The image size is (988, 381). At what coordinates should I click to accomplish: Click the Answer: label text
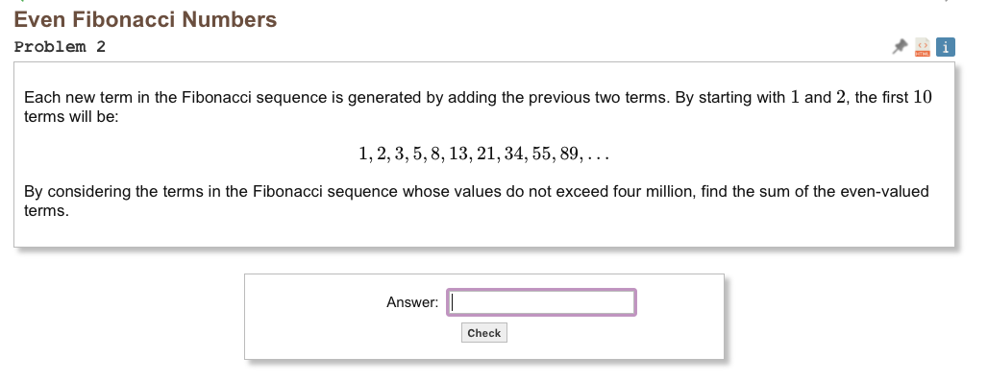412,302
